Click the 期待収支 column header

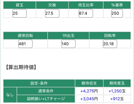89,83
